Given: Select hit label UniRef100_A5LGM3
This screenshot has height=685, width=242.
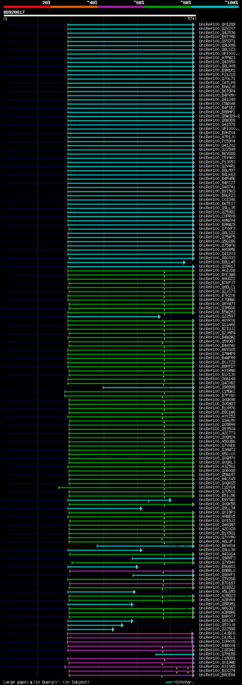Looking at the screenshot, I should pyautogui.click(x=217, y=592).
